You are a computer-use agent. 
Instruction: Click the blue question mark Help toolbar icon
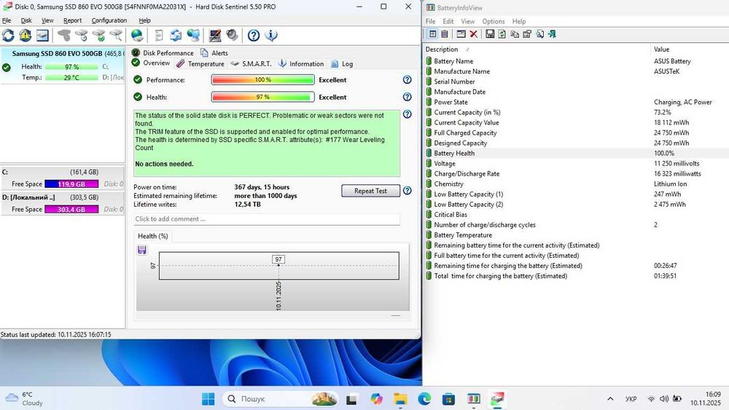pyautogui.click(x=254, y=35)
